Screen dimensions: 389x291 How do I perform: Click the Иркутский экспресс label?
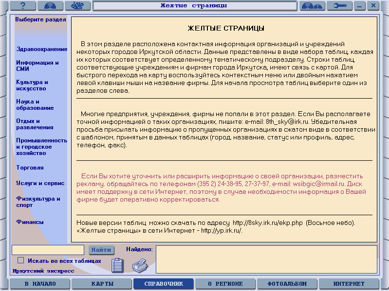[x=43, y=271]
